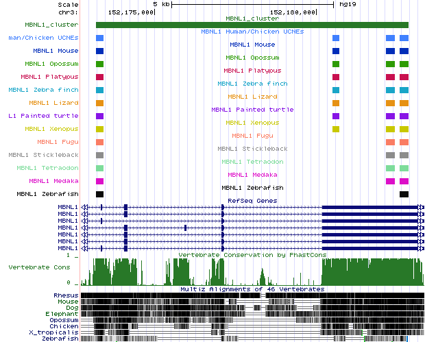Click the long green MBNL1_cluster bar
Screen dimensions: 425x342
click(x=252, y=25)
